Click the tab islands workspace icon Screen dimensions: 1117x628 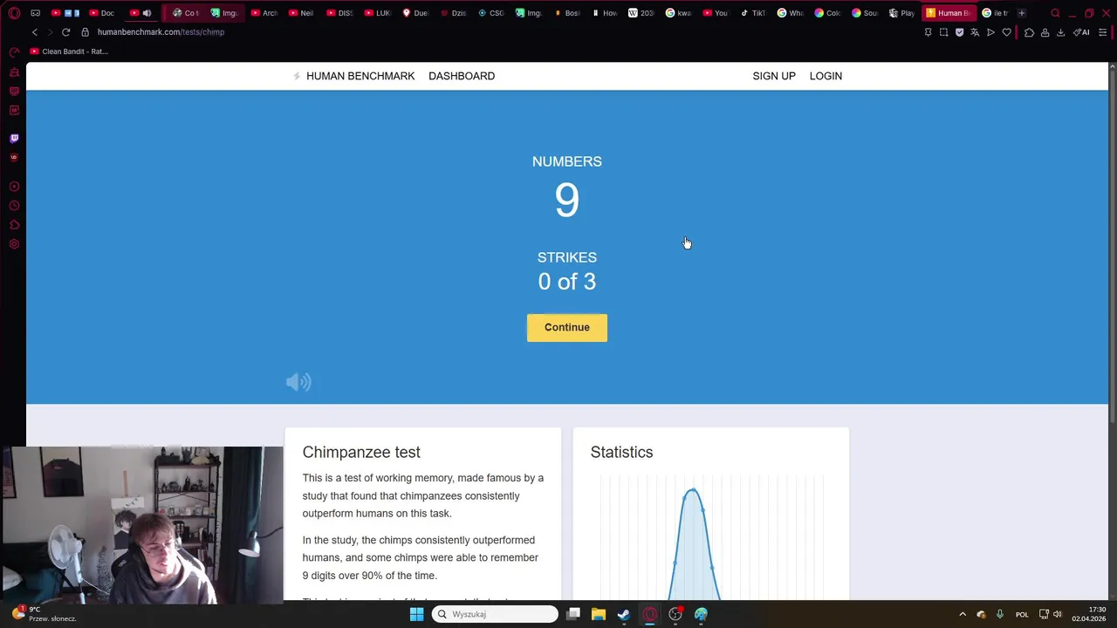[x=35, y=13]
